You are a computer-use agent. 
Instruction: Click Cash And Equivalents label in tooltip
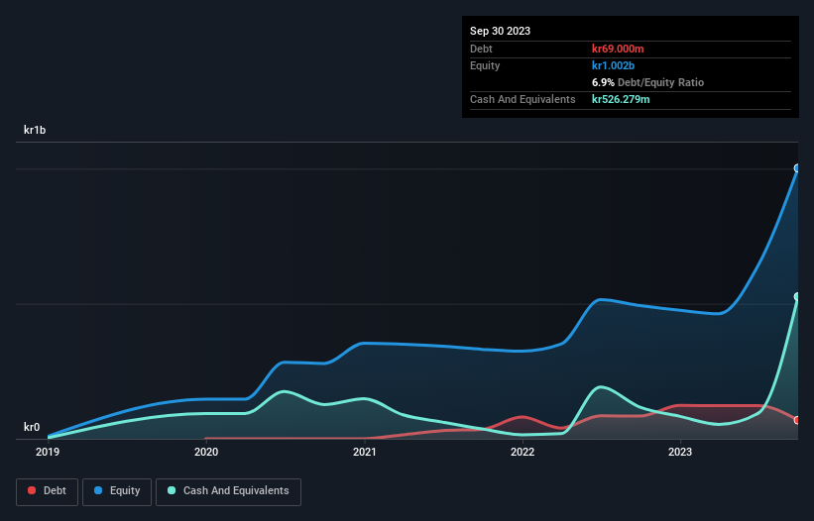coord(523,99)
